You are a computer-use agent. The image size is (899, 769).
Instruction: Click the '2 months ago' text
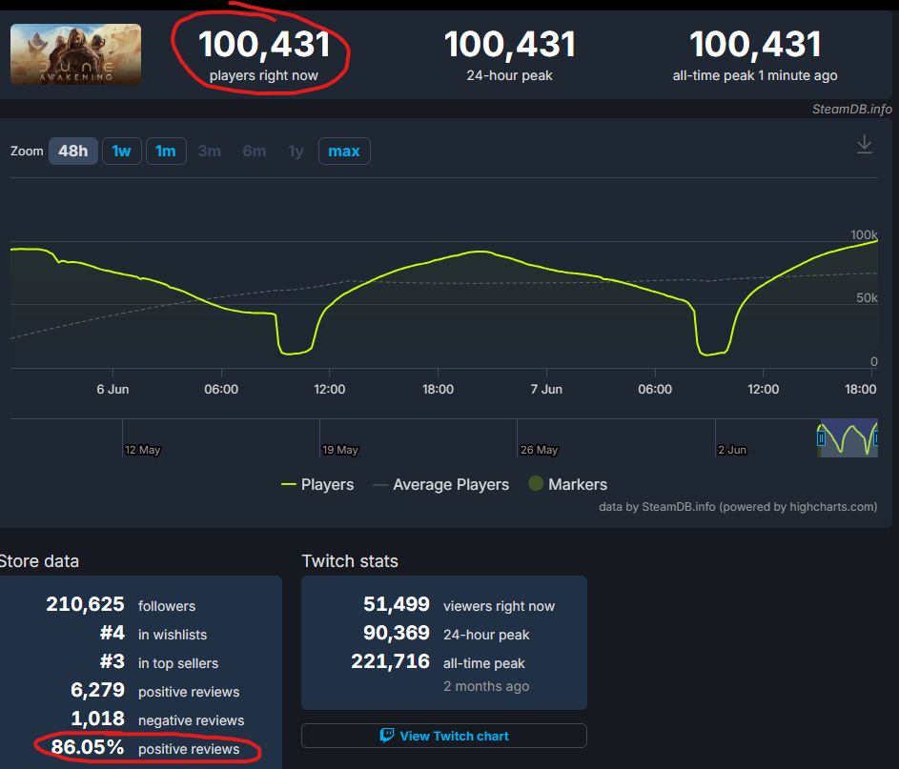tap(486, 686)
